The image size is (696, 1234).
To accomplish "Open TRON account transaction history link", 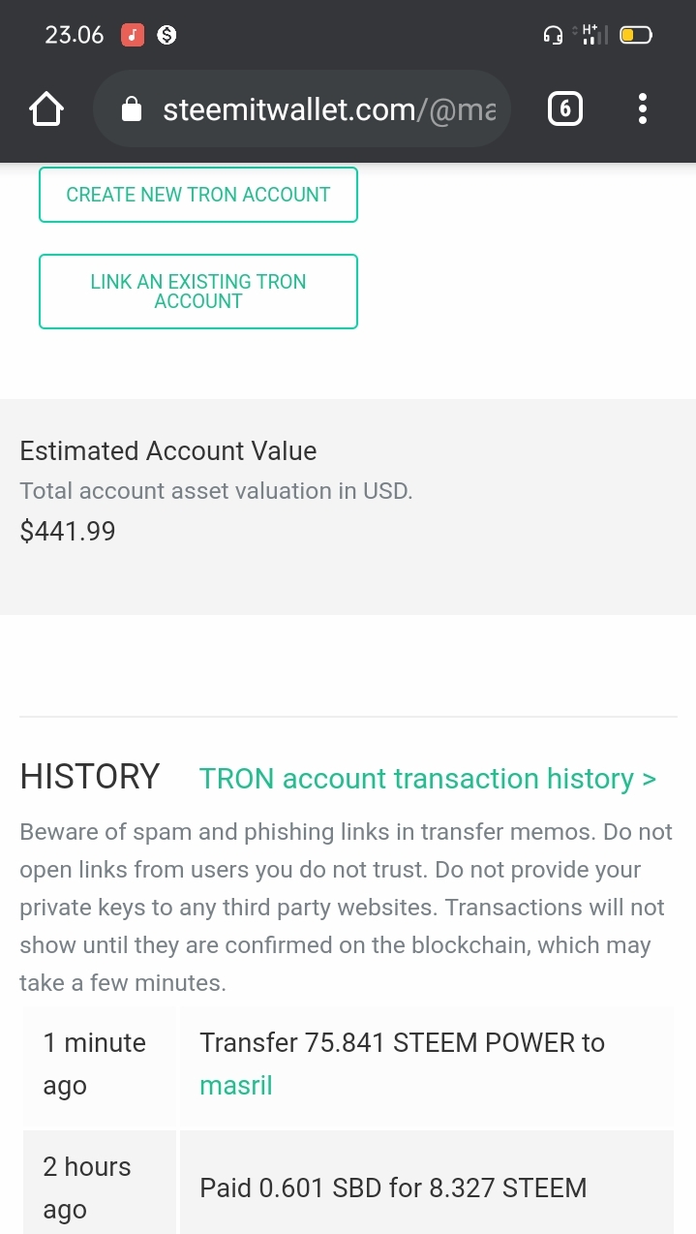I will [428, 779].
